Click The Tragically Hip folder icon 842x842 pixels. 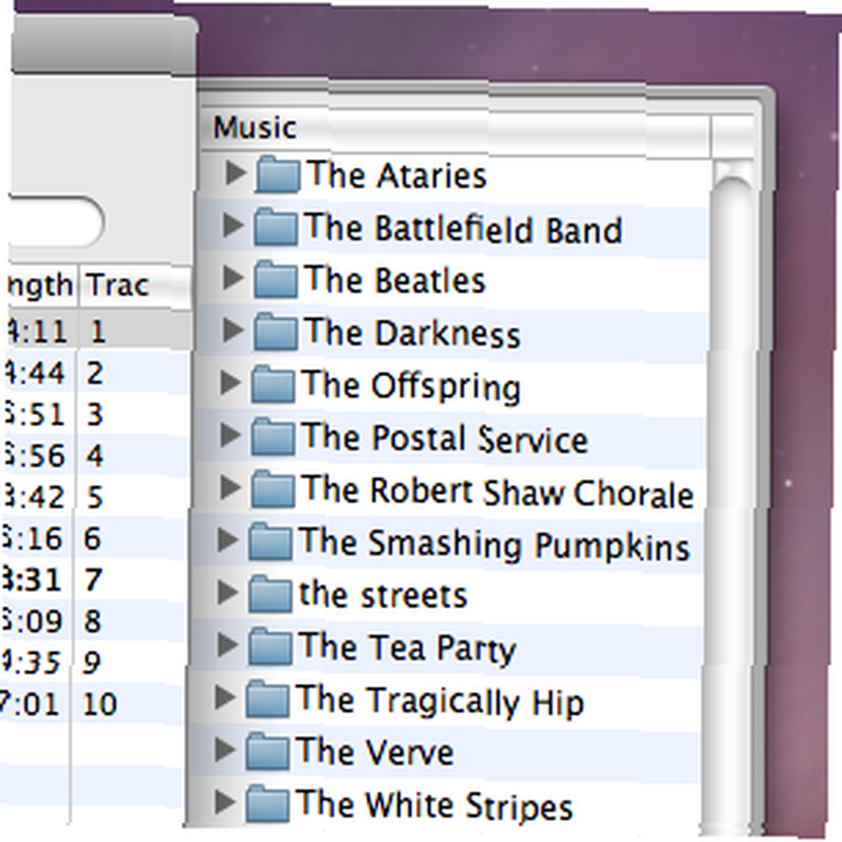[268, 699]
